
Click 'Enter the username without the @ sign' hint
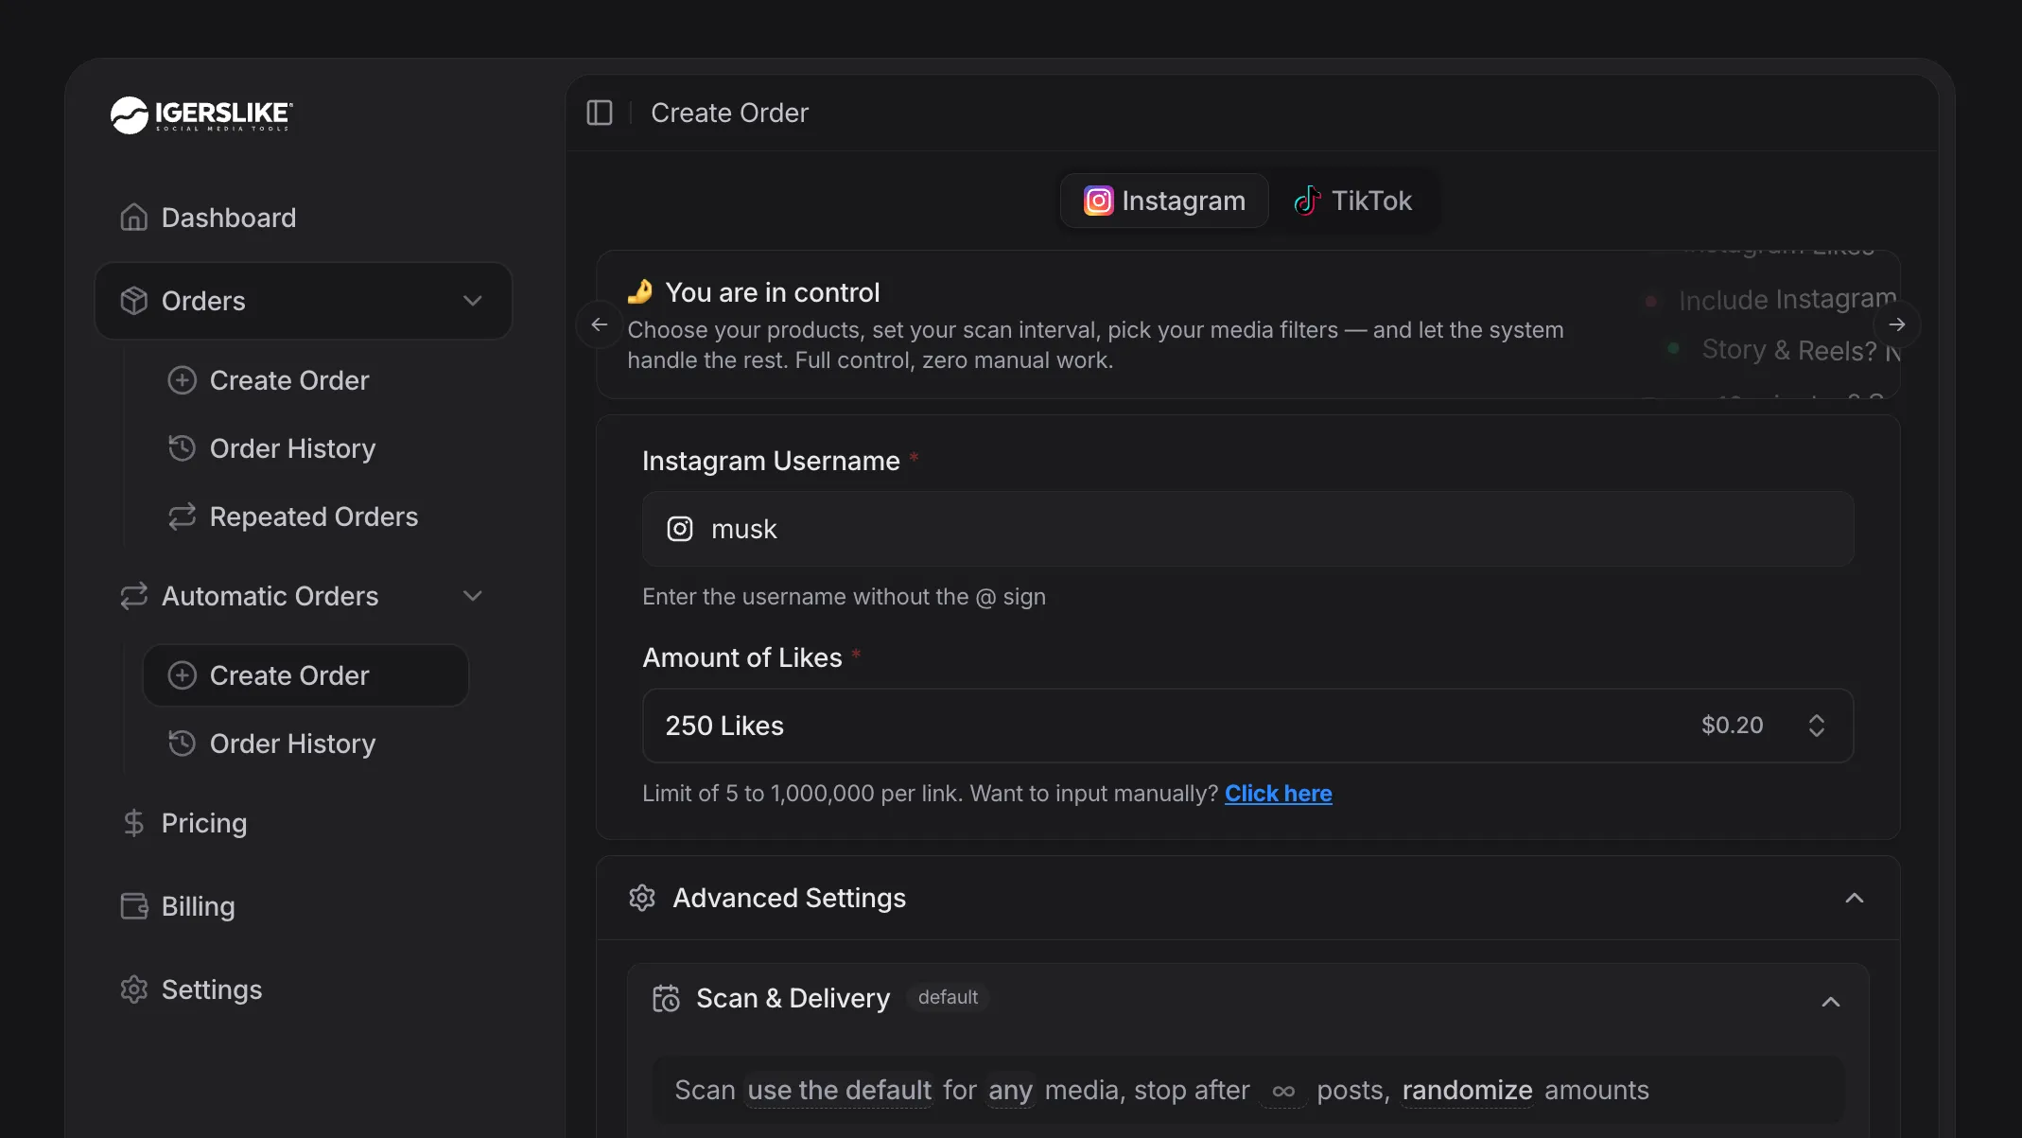coord(844,597)
